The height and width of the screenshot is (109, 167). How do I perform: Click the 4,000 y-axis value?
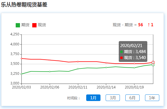(15, 44)
